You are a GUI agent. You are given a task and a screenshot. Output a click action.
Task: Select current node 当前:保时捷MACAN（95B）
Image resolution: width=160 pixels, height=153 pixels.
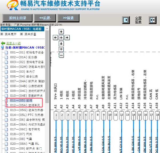(25, 48)
